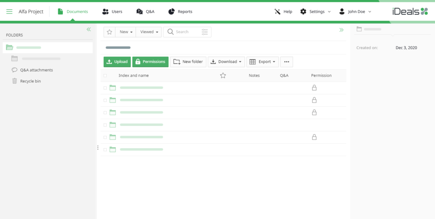Click the green Upload button
The width and height of the screenshot is (435, 219).
tap(117, 62)
